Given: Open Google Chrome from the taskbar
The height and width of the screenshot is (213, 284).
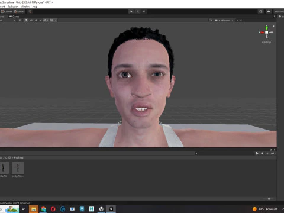Looking at the screenshot, I should pyautogui.click(x=43, y=209).
